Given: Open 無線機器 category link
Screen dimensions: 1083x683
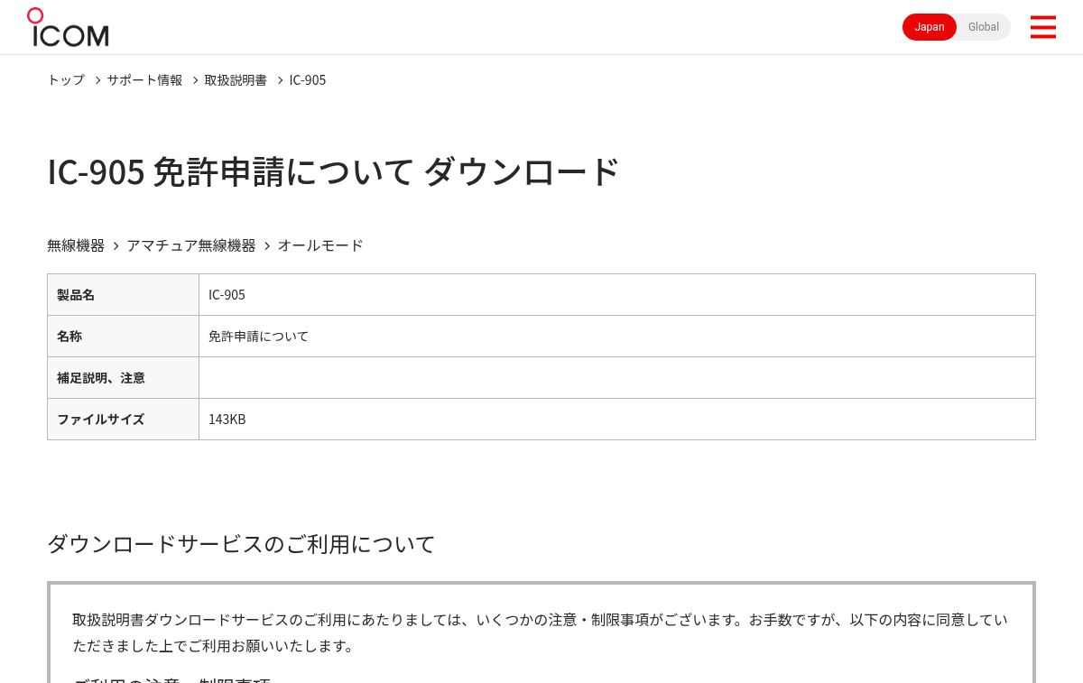Looking at the screenshot, I should tap(76, 245).
